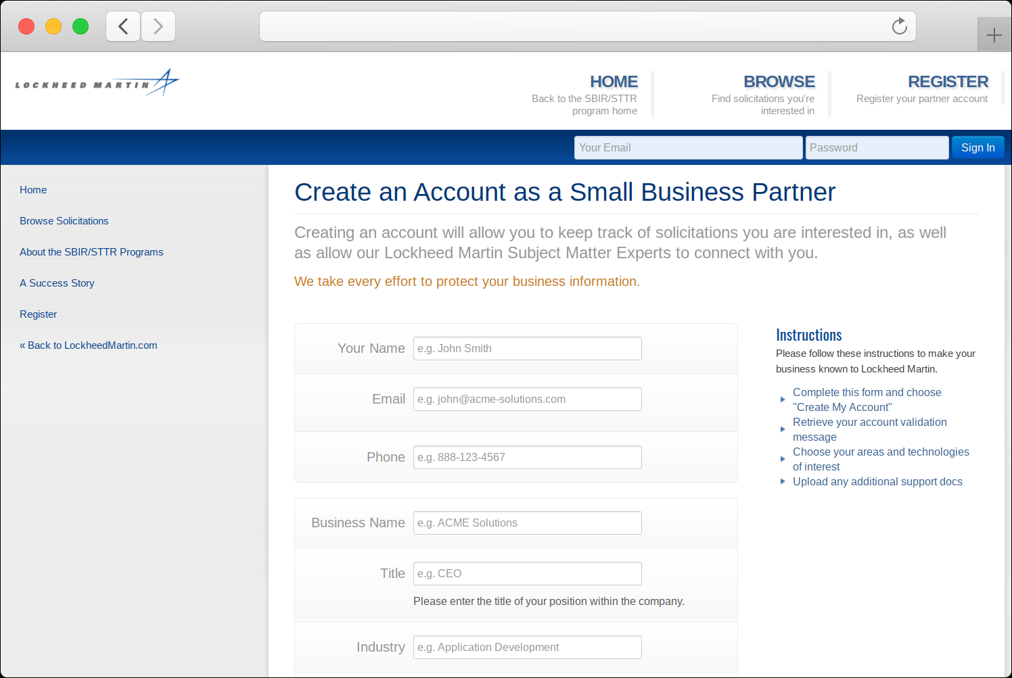This screenshot has height=678, width=1012.
Task: Reload the page with the refresh icon
Action: pyautogui.click(x=899, y=26)
